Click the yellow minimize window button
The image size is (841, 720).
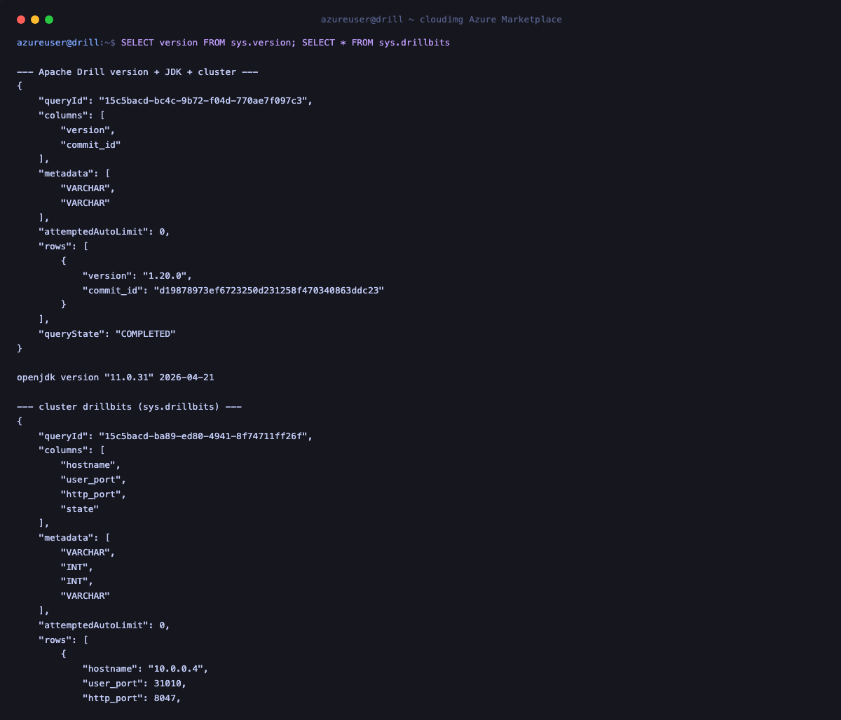(x=35, y=20)
